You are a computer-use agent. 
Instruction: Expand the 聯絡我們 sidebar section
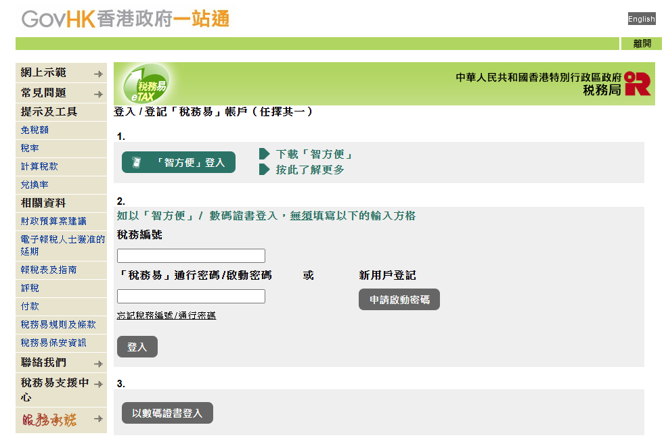click(98, 364)
